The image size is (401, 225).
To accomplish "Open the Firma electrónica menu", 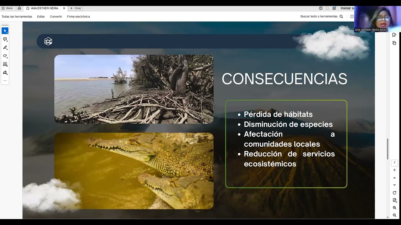I will (78, 17).
